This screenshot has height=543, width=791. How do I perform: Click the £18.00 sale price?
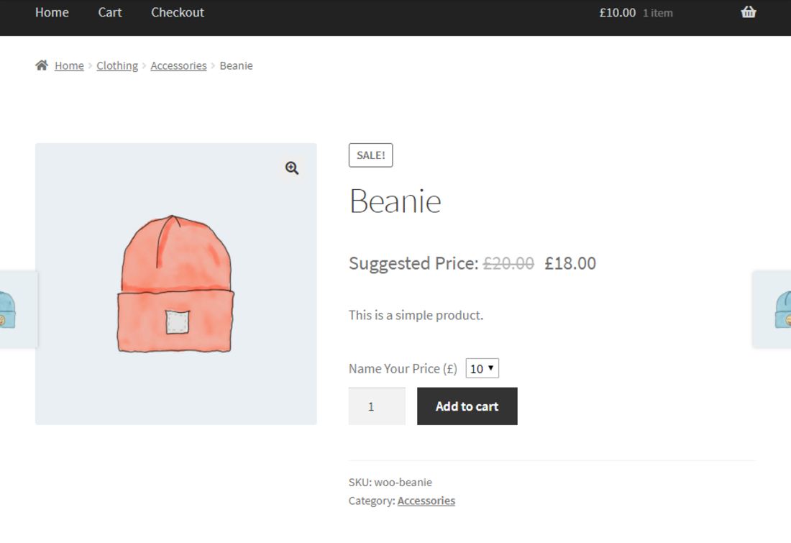(x=570, y=263)
